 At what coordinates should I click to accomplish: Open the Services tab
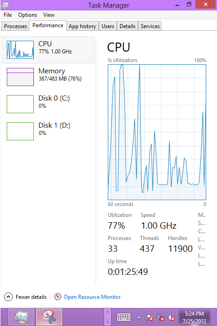click(x=150, y=26)
